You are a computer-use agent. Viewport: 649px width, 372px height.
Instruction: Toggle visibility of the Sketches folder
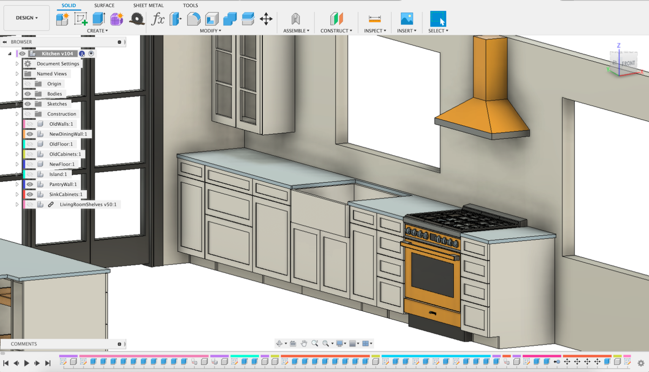click(27, 104)
